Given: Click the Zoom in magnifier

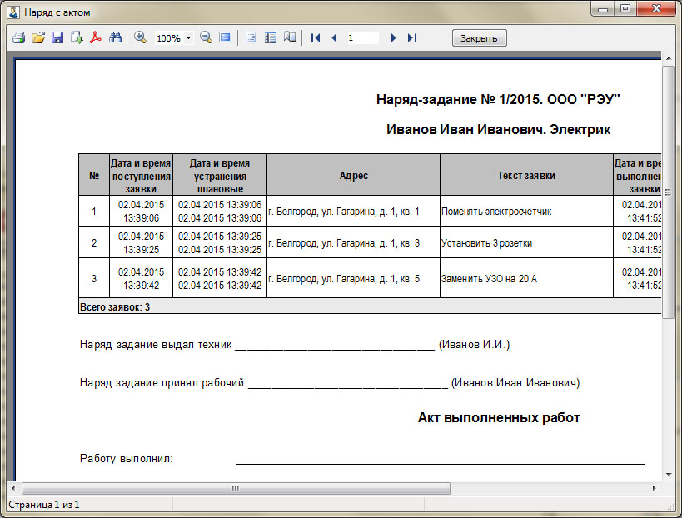Looking at the screenshot, I should [140, 38].
